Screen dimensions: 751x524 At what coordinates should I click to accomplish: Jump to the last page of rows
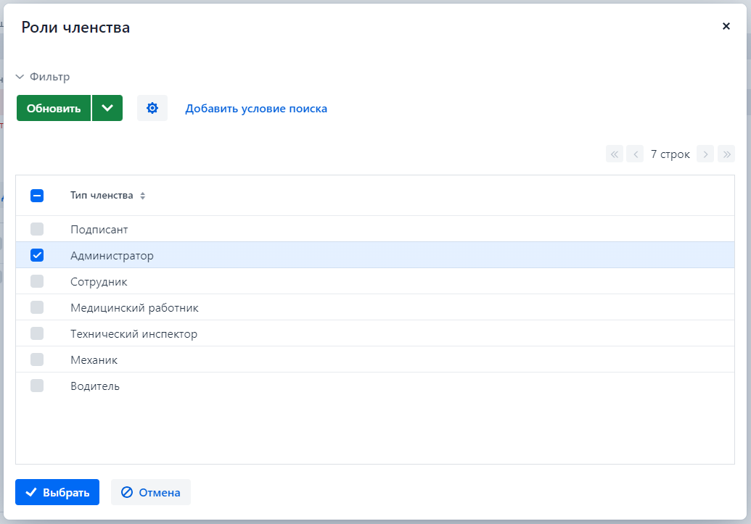(x=726, y=154)
